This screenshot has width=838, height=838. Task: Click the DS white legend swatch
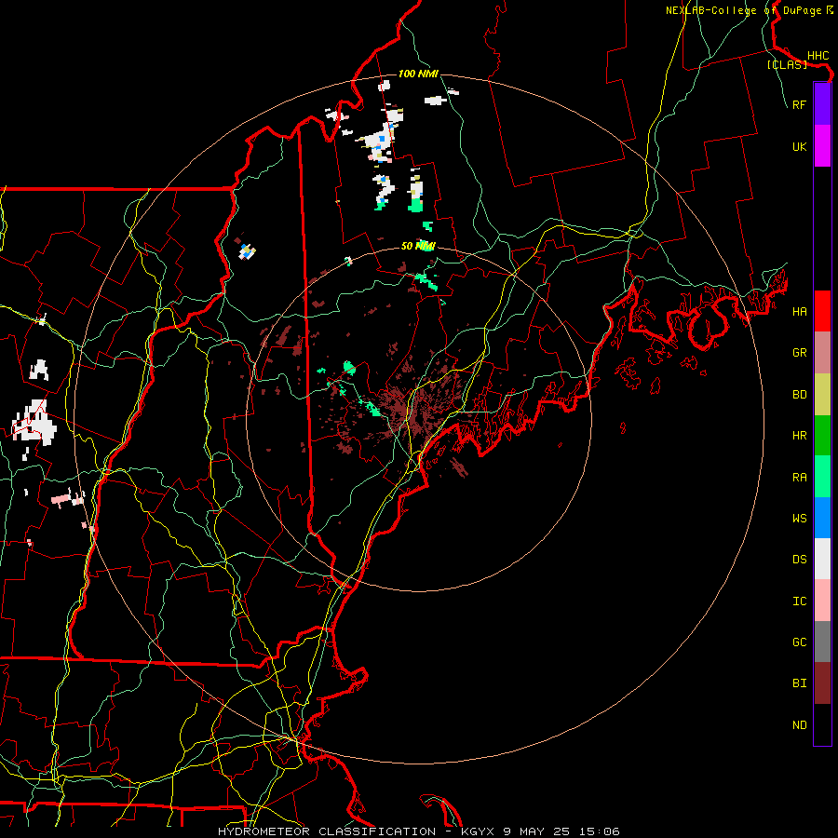pos(822,559)
